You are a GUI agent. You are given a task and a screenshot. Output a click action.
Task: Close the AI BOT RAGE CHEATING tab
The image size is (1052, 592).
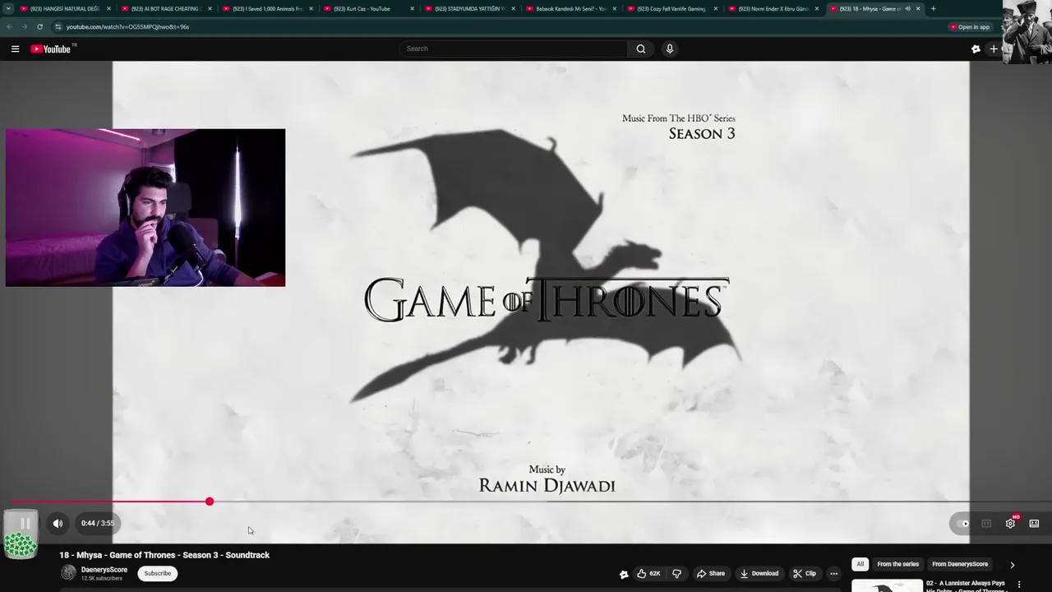210,8
